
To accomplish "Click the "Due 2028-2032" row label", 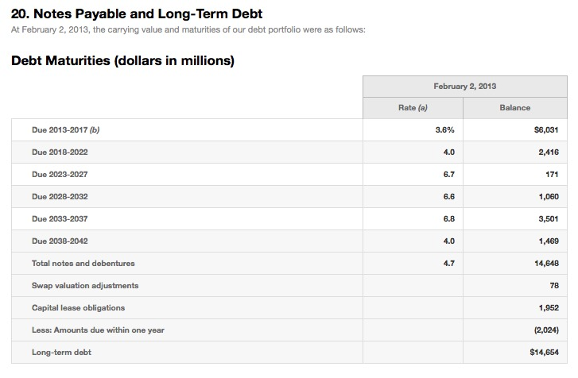I will coord(58,196).
